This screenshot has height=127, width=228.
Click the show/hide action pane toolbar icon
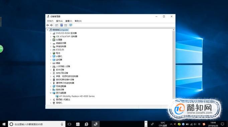click(x=66, y=25)
